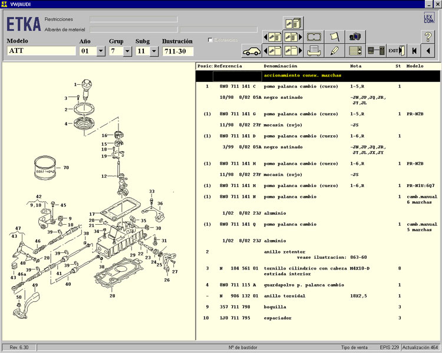442x353 pixels.
Task: Select part row 8N0 711 141 D
Action: [318, 136]
